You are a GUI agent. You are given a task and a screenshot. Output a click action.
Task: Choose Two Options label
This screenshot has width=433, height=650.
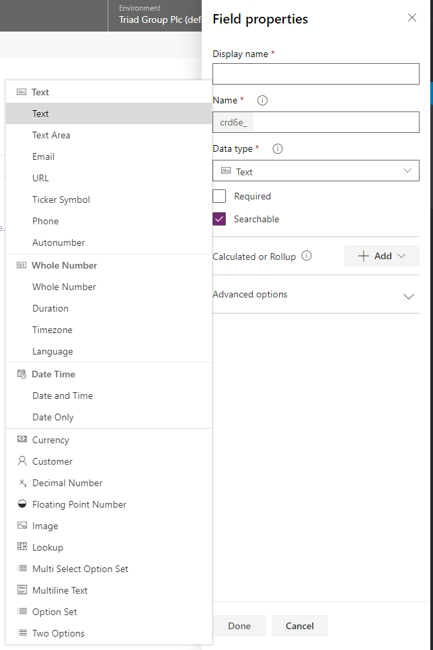58,633
